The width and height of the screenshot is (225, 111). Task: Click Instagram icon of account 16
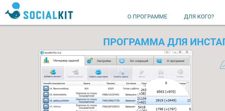click(x=46, y=100)
